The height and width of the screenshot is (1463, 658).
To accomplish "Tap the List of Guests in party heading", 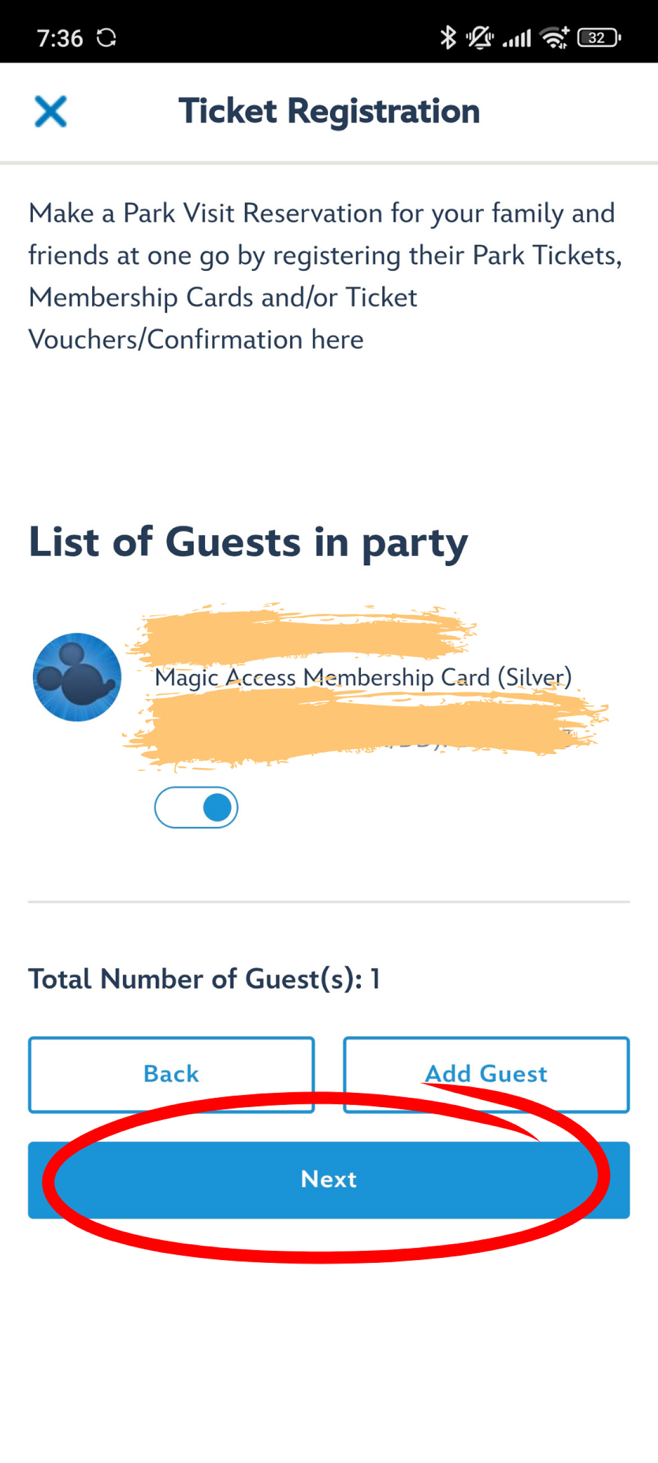I will (248, 542).
